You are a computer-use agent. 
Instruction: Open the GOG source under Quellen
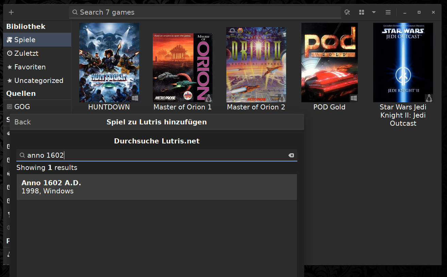click(x=37, y=107)
